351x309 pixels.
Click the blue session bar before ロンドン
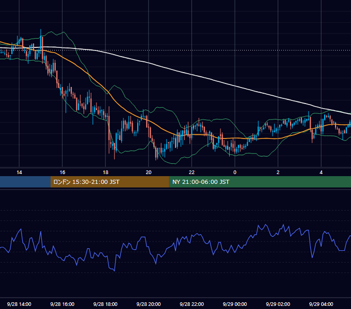coord(25,182)
